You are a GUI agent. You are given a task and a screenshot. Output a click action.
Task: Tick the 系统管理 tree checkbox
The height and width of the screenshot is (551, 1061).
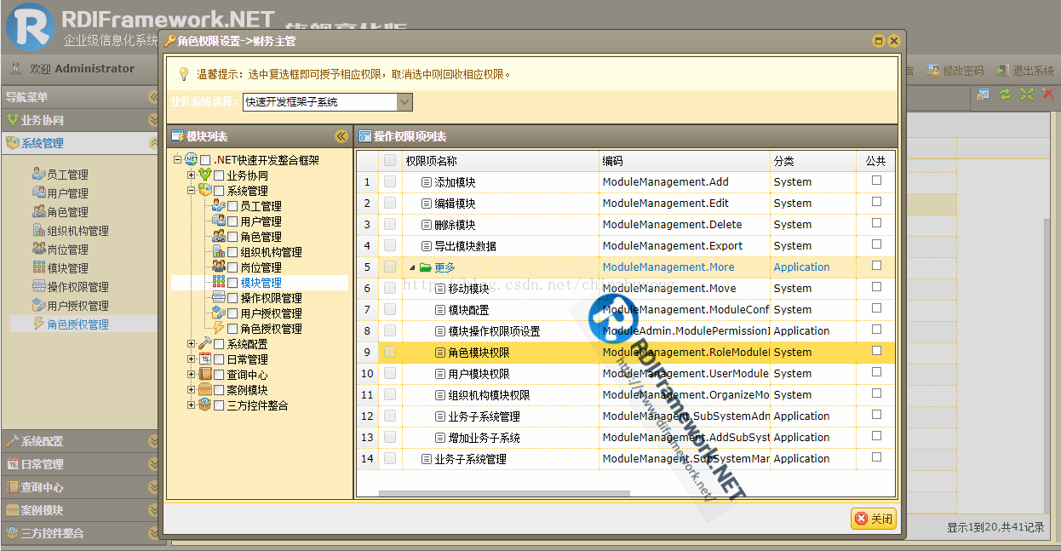pos(219,191)
